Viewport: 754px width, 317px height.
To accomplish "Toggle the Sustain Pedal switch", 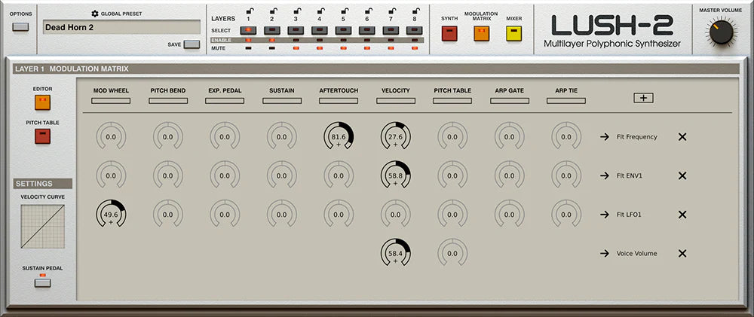I will point(42,282).
